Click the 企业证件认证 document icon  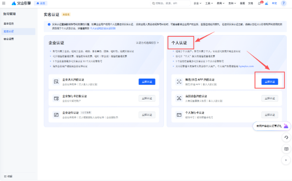pos(56,115)
